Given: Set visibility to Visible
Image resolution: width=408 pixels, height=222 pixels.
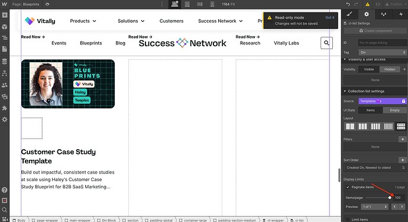Looking at the screenshot, I should [369, 69].
